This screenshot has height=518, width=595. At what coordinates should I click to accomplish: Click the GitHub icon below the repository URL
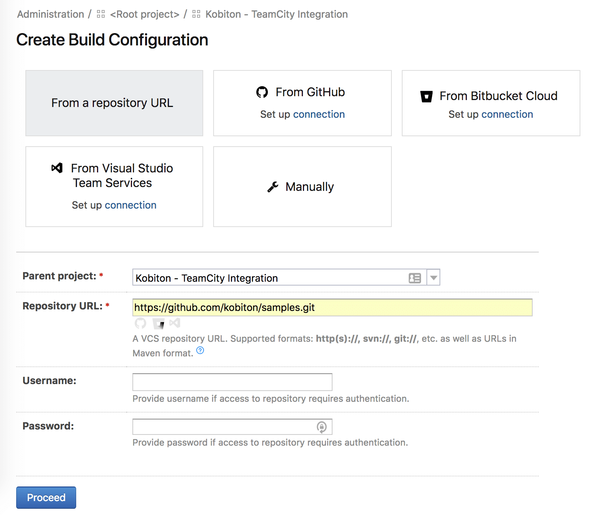tap(140, 323)
